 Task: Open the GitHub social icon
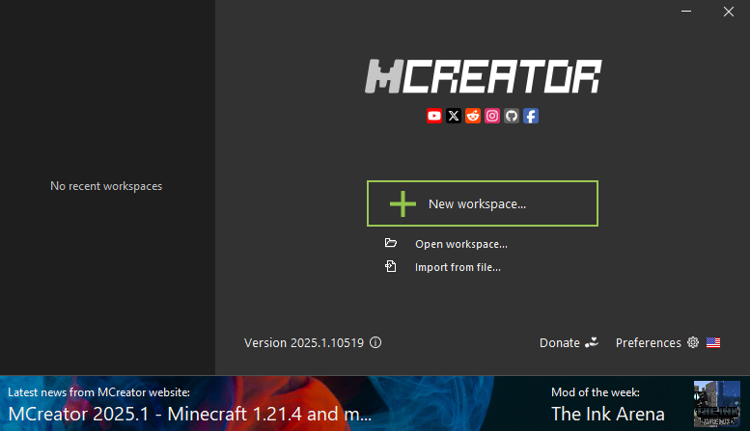(512, 116)
